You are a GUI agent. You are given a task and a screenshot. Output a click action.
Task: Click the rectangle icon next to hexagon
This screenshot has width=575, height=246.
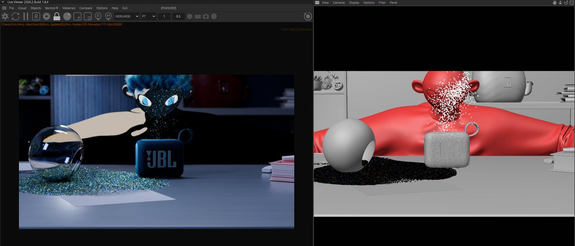tap(198, 16)
